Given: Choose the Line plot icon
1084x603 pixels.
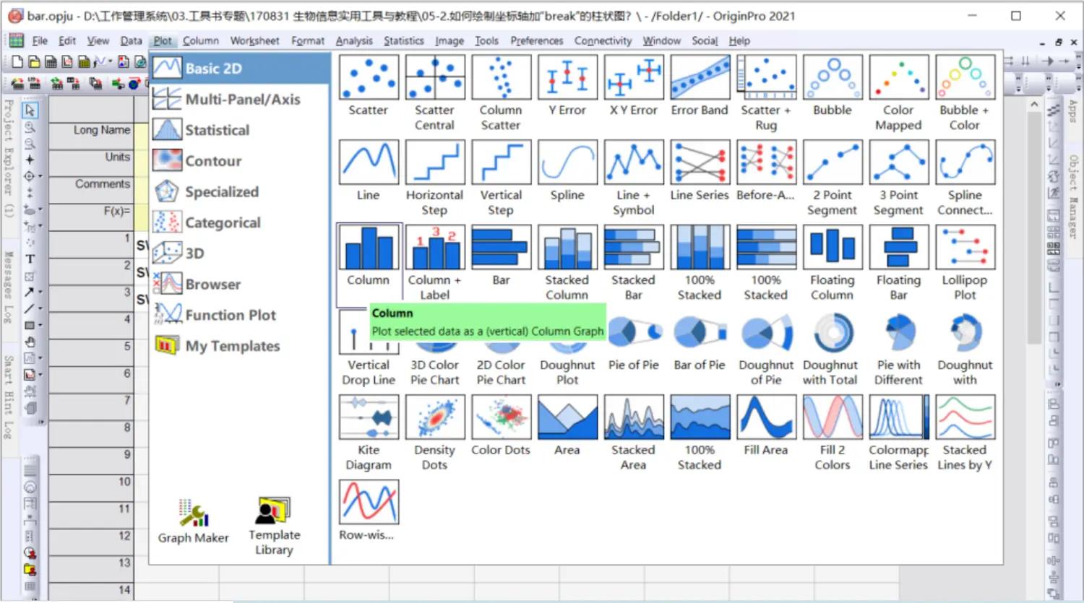Looking at the screenshot, I should click(369, 162).
